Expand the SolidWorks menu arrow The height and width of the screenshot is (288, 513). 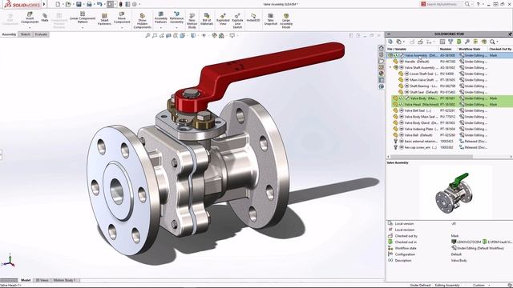pos(44,4)
